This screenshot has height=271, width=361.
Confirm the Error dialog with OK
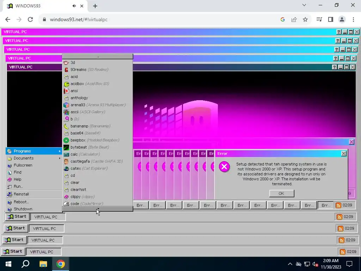[x=282, y=193]
